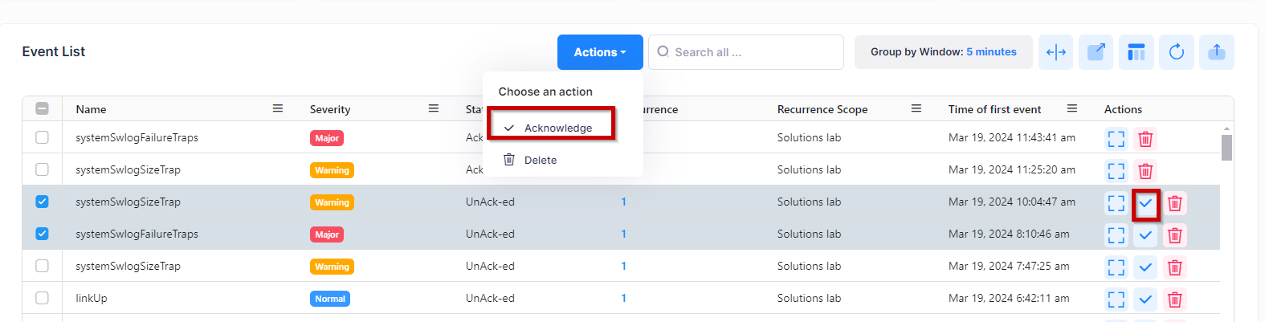The width and height of the screenshot is (1265, 322).
Task: Click the open in new window icon
Action: coord(1096,52)
